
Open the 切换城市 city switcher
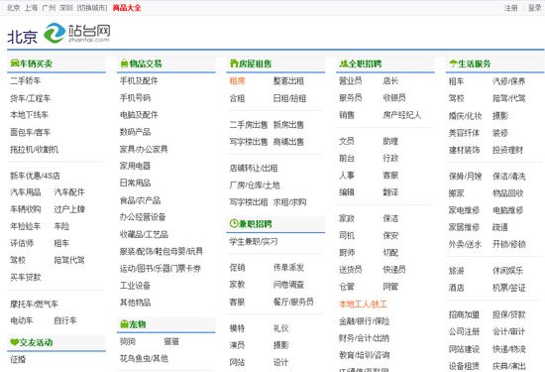point(92,8)
